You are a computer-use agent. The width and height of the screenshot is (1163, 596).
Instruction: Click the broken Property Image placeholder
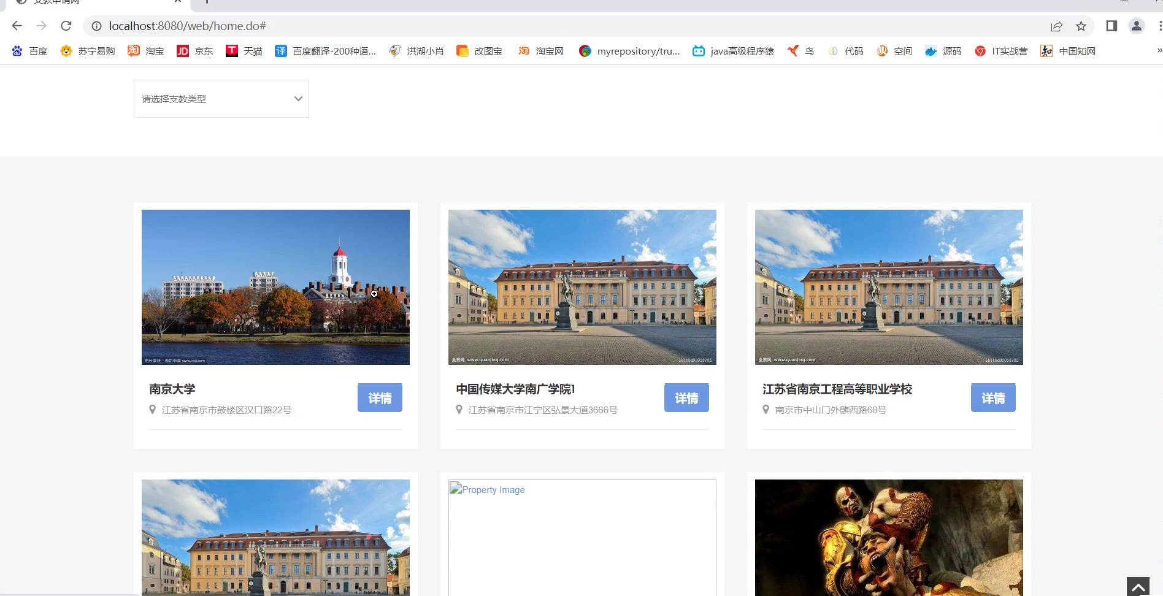pos(582,538)
